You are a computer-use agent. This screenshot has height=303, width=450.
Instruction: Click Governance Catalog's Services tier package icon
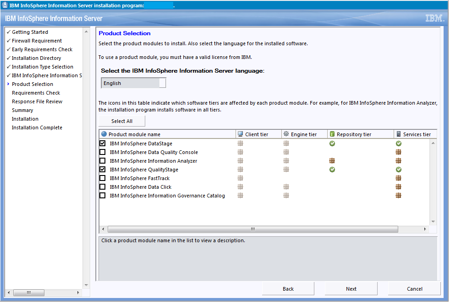[x=398, y=196]
